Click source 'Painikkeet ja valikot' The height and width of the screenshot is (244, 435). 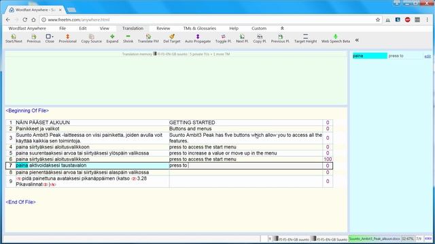[x=37, y=129]
